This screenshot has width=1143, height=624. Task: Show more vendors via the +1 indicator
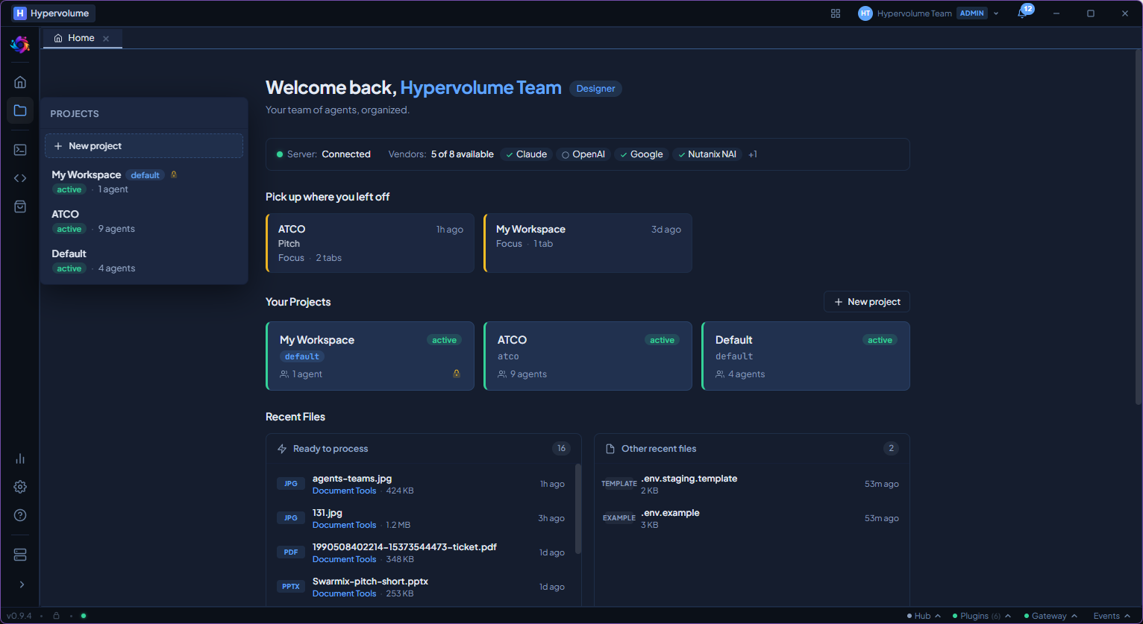pyautogui.click(x=753, y=154)
